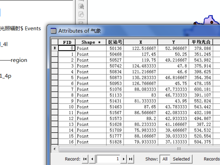Click the 区站号 column header
220x165 pixels.
point(115,42)
